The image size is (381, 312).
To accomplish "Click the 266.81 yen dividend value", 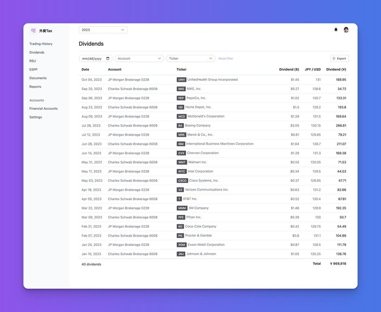I will tap(341, 126).
